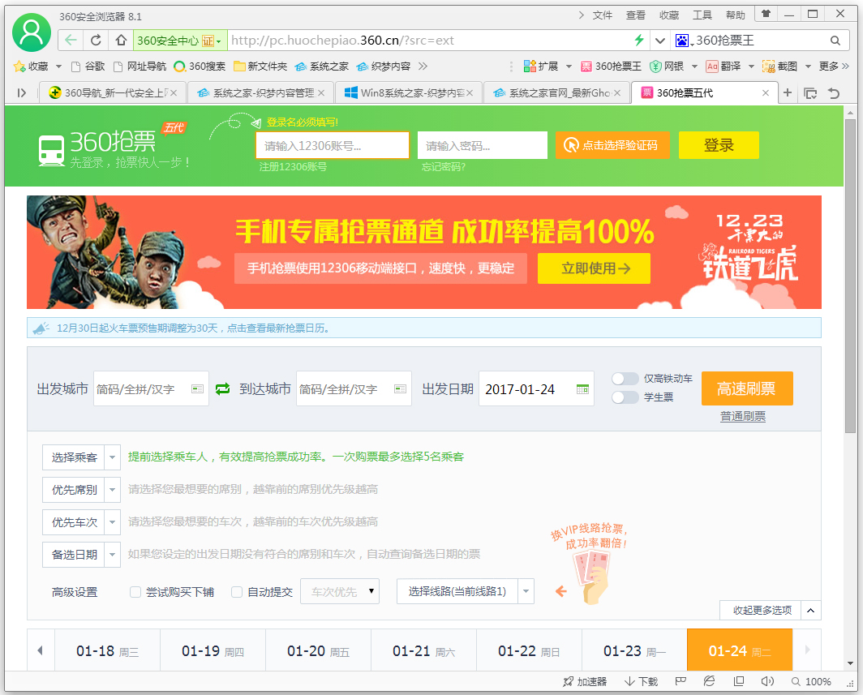Open 下载 downloads in status bar
863x695 pixels.
[642, 682]
